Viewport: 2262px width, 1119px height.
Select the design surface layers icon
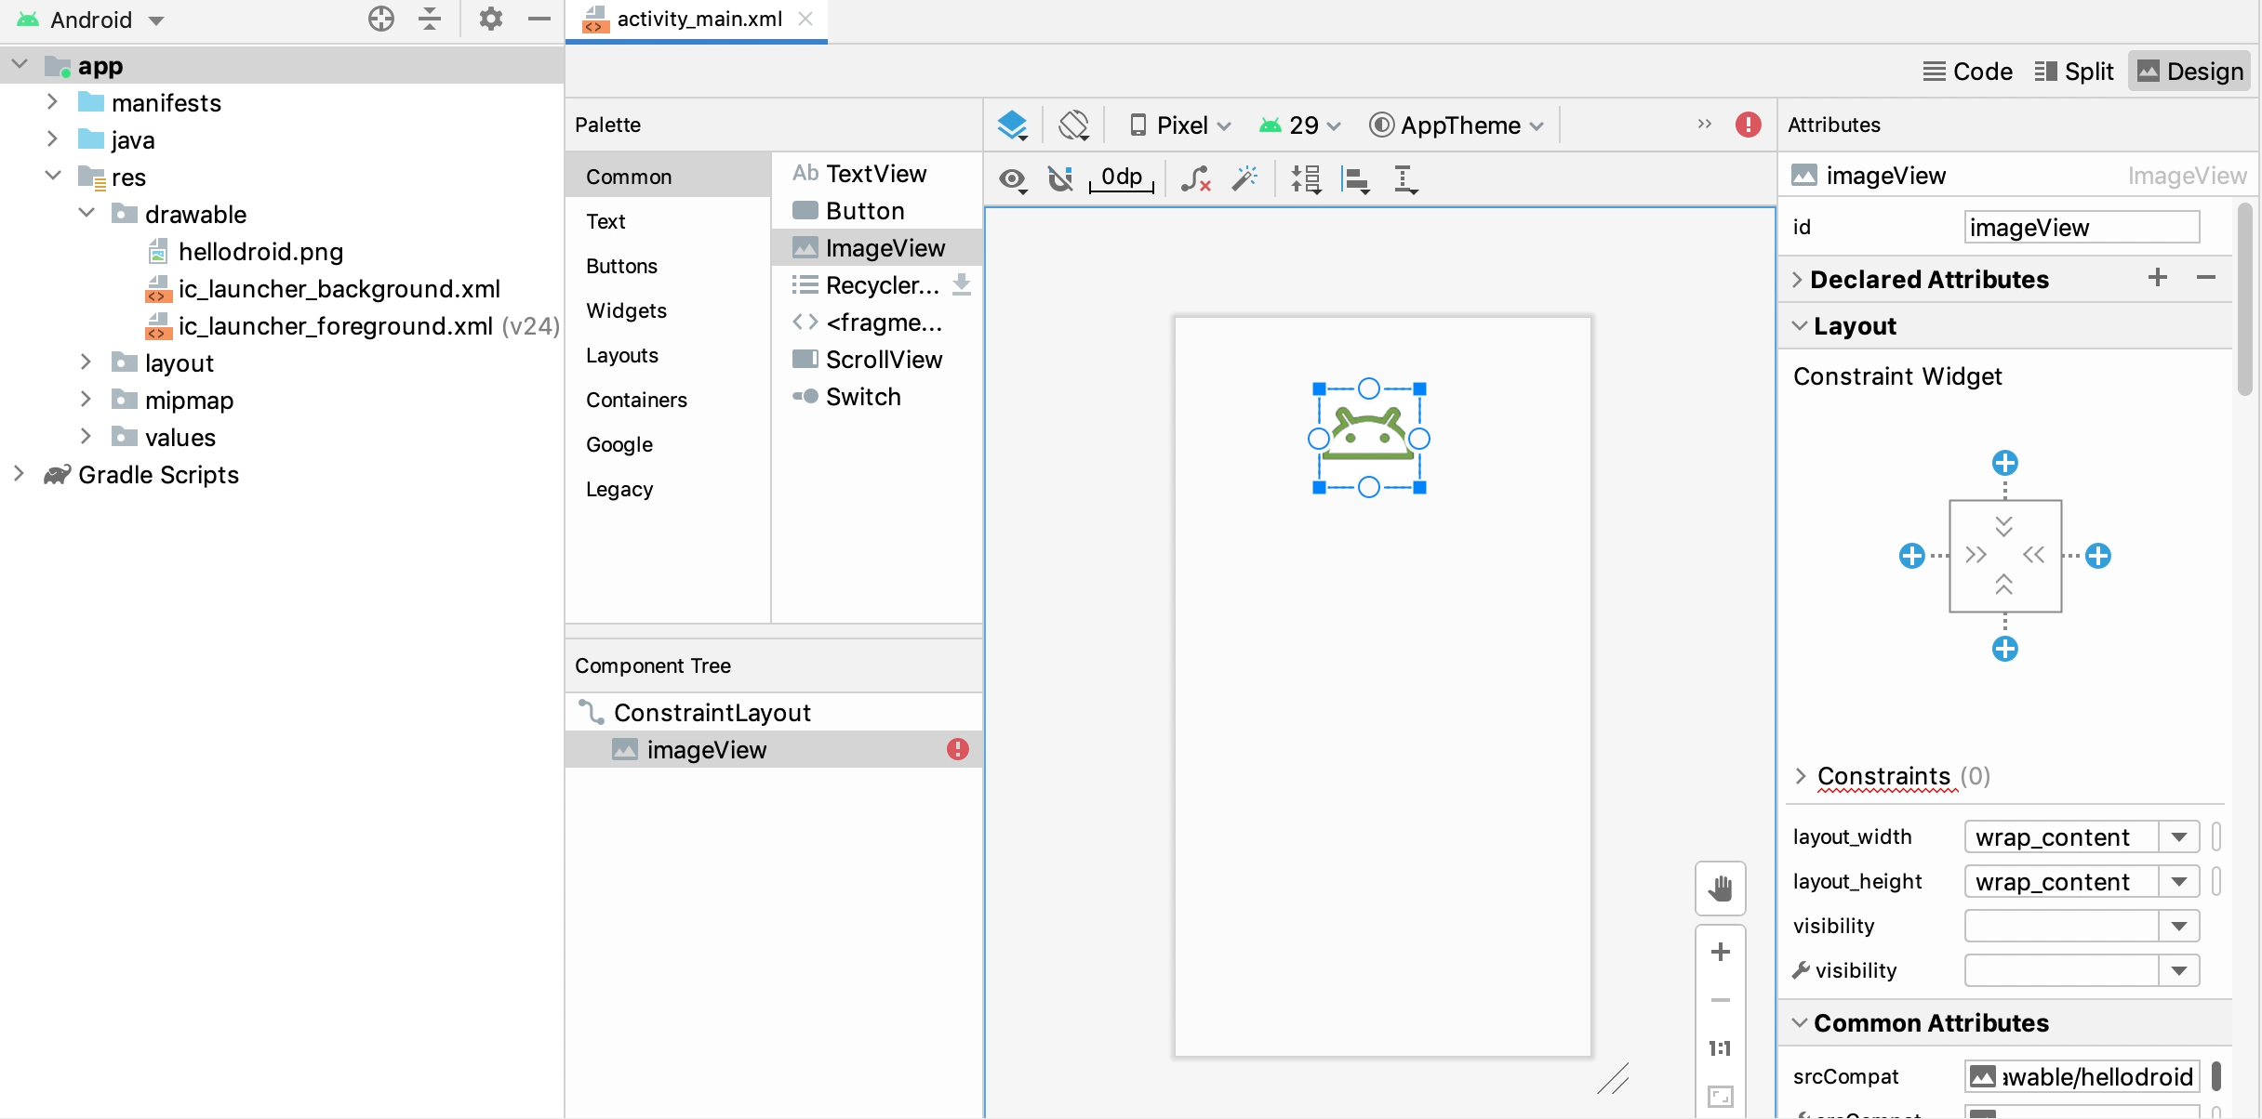[x=1012, y=125]
